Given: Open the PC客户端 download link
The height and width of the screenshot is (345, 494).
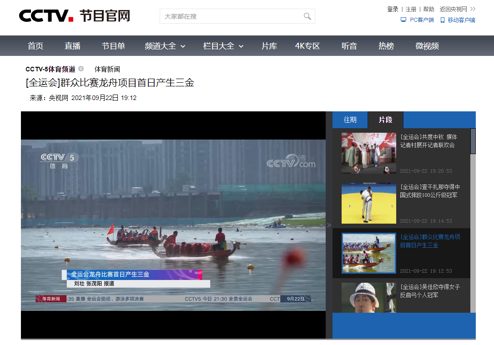Looking at the screenshot, I should point(417,20).
